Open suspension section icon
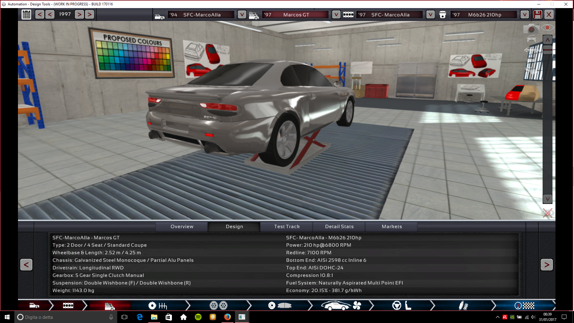This screenshot has height=323, width=574. point(463,305)
